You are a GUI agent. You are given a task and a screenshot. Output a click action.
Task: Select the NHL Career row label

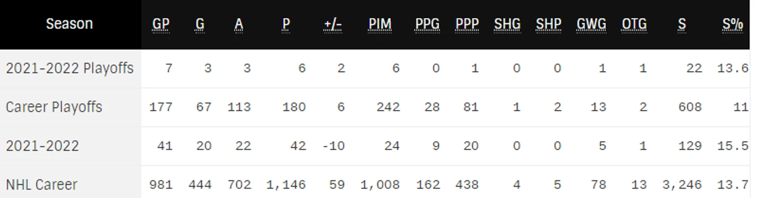point(41,185)
